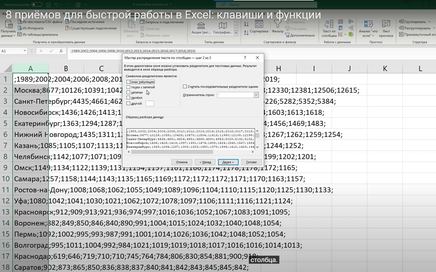Remove duplicates in the data tools group
The image size is (436, 272).
click(x=340, y=28)
